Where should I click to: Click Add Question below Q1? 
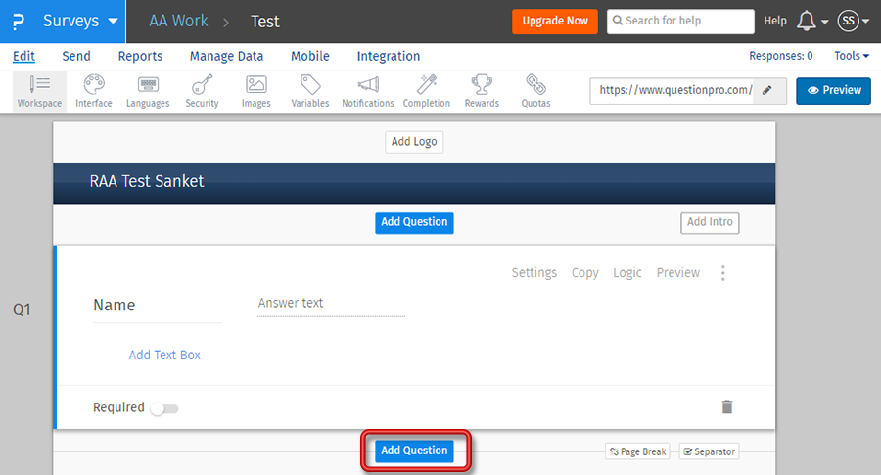pyautogui.click(x=414, y=451)
